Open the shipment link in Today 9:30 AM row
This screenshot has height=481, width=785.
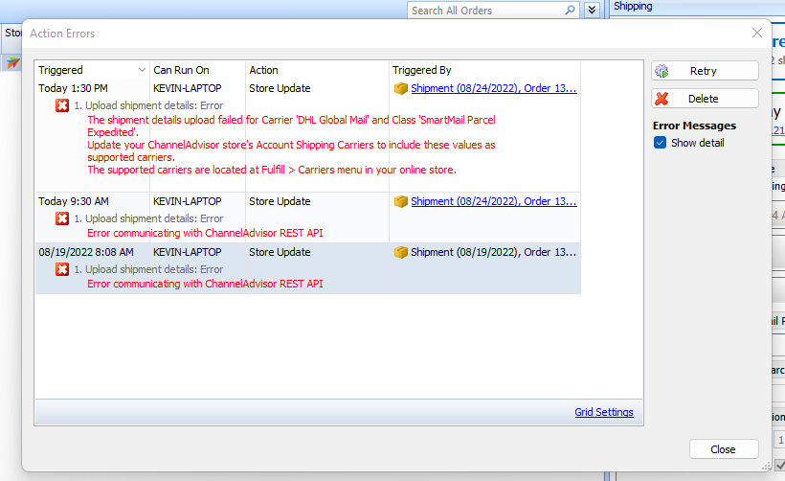pos(494,201)
